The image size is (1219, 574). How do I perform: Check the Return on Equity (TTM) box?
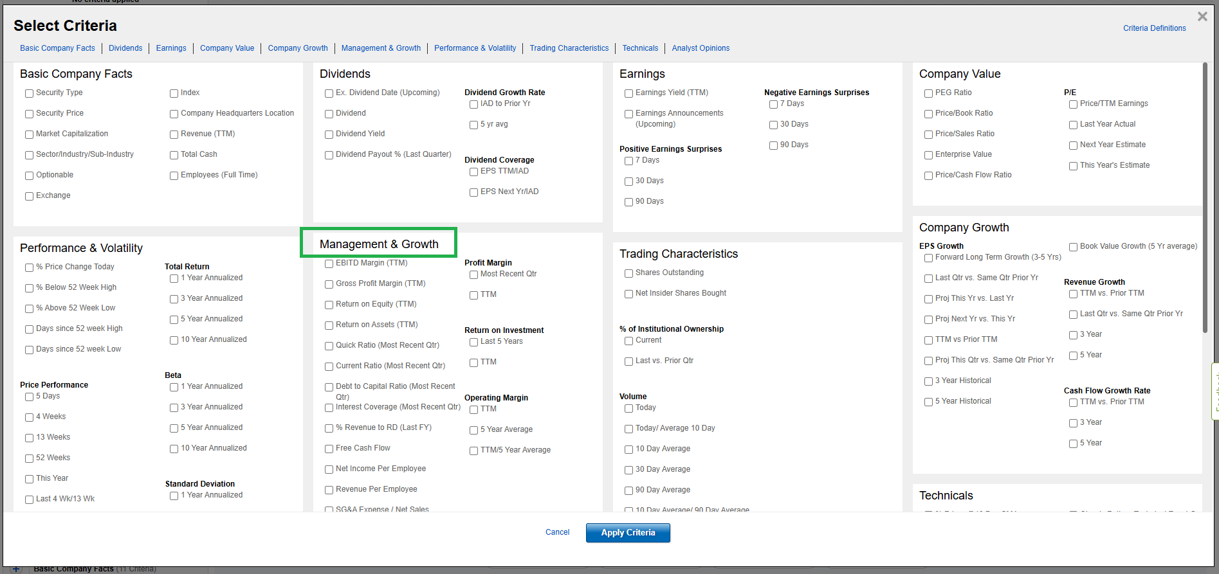tap(329, 305)
